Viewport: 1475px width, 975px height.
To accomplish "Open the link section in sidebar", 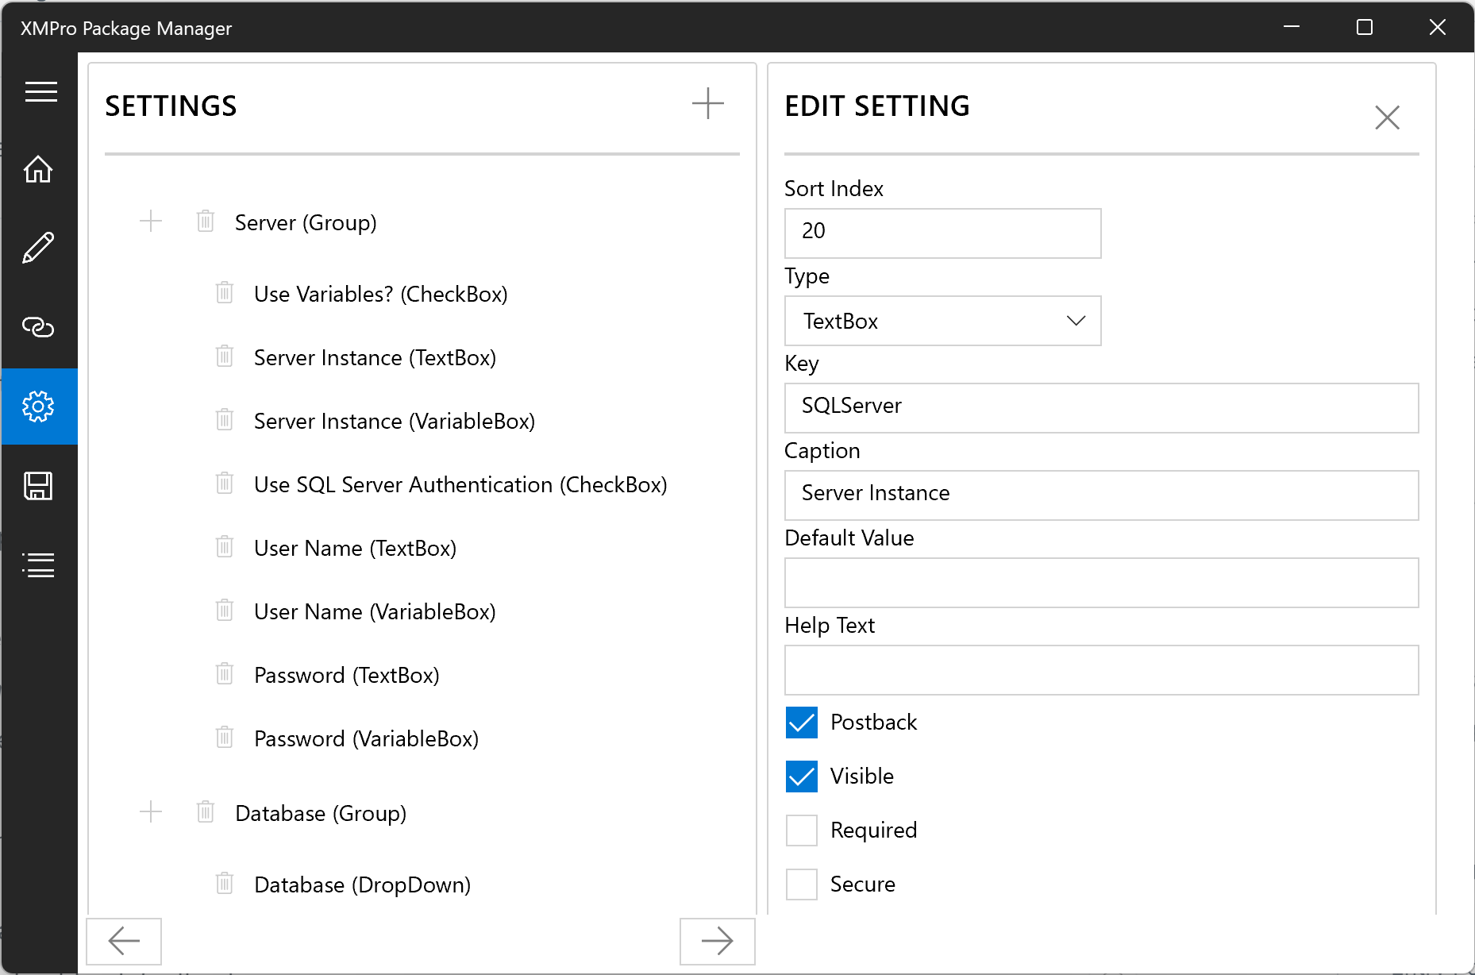I will (x=38, y=327).
